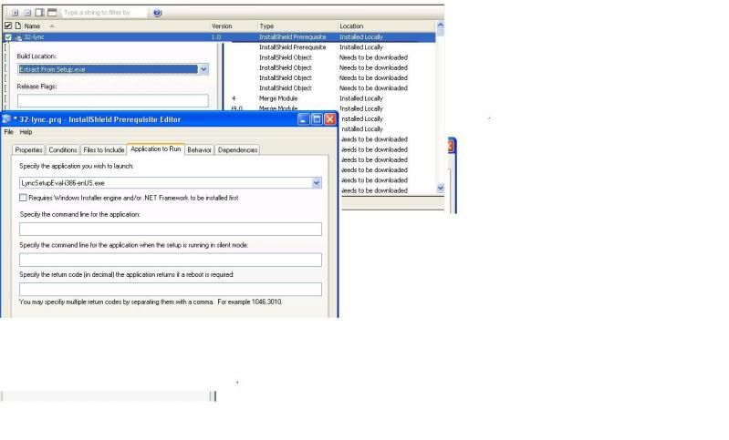Uncheck the 32-lync prerequisite checkbox
Viewport: 729px width, 440px height.
click(x=8, y=37)
